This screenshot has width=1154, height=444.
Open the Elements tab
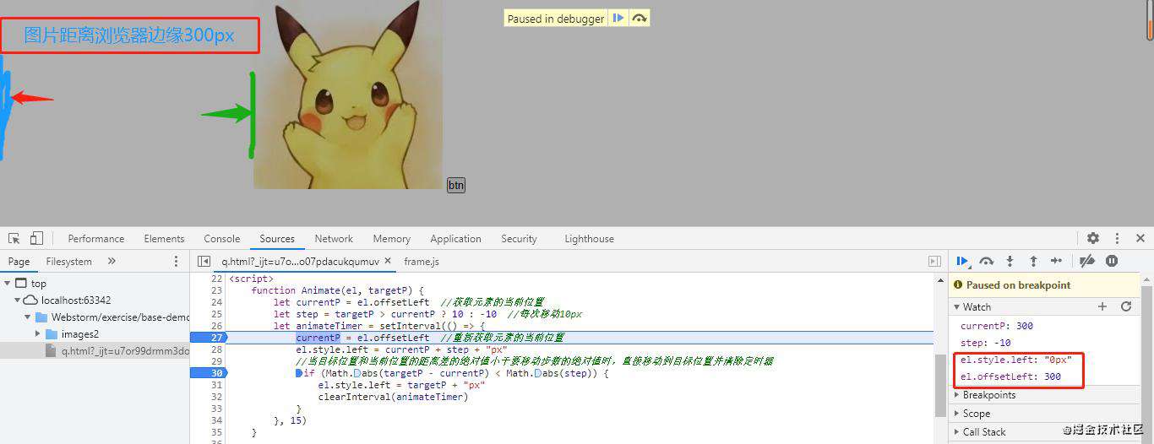point(164,239)
